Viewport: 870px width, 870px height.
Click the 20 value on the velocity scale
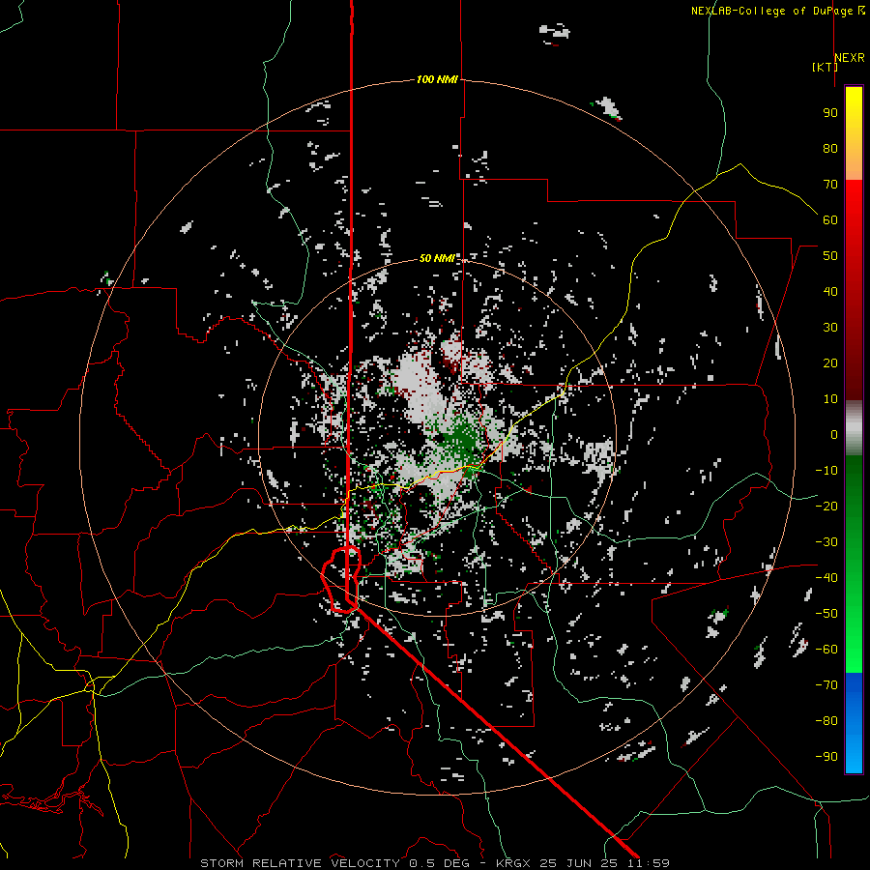point(830,362)
